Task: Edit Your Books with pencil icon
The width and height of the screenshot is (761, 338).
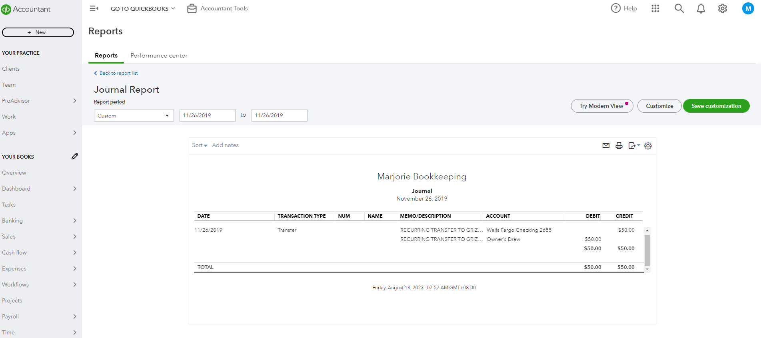Action: 75,156
